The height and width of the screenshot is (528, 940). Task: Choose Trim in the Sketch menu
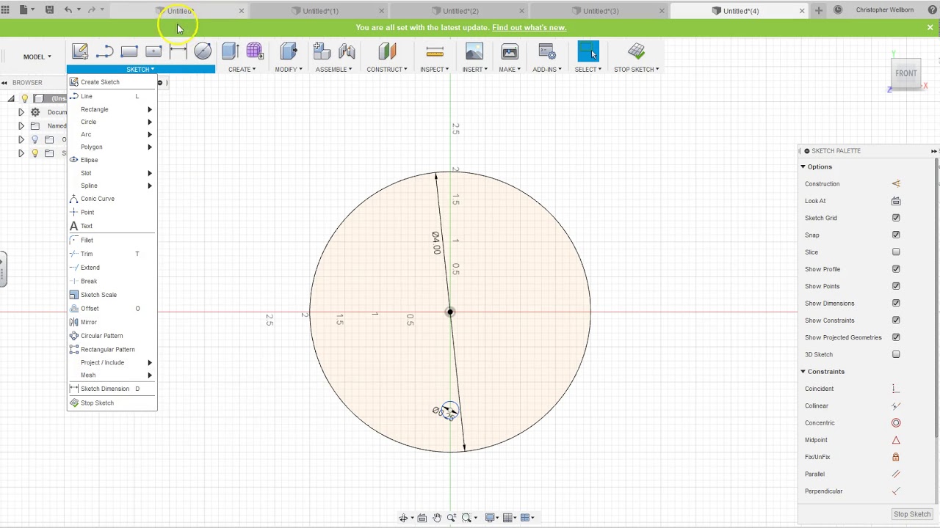pyautogui.click(x=112, y=254)
